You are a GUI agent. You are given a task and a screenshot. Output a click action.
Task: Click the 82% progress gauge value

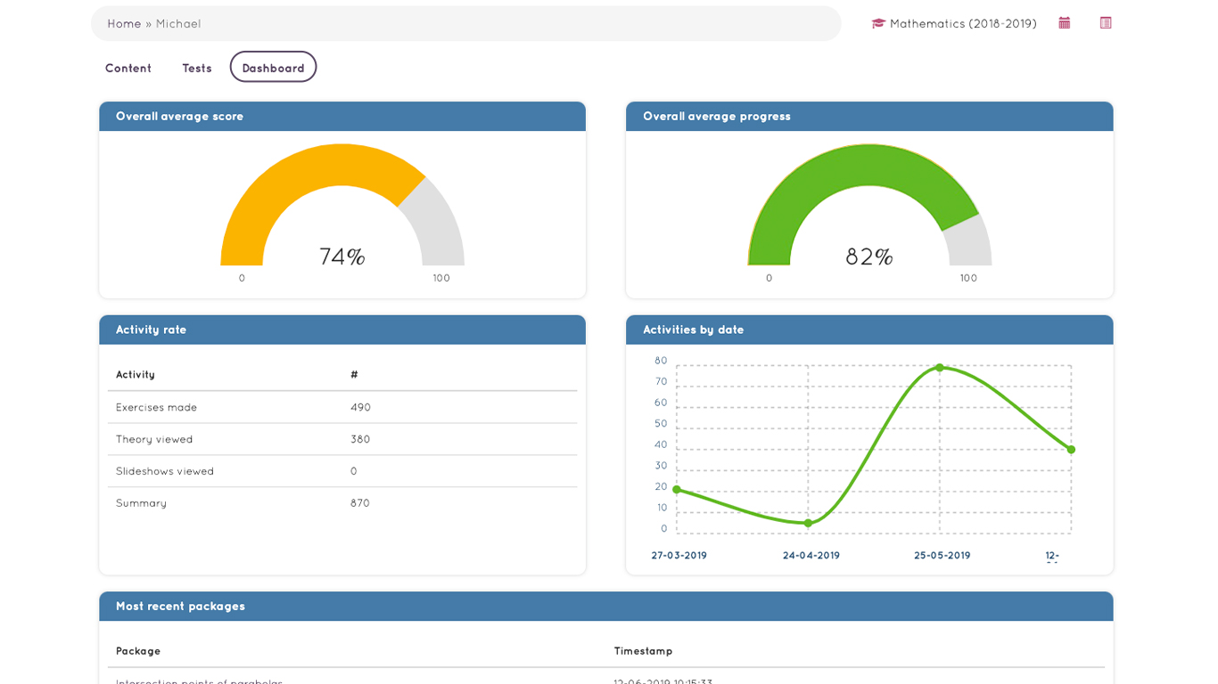[869, 256]
